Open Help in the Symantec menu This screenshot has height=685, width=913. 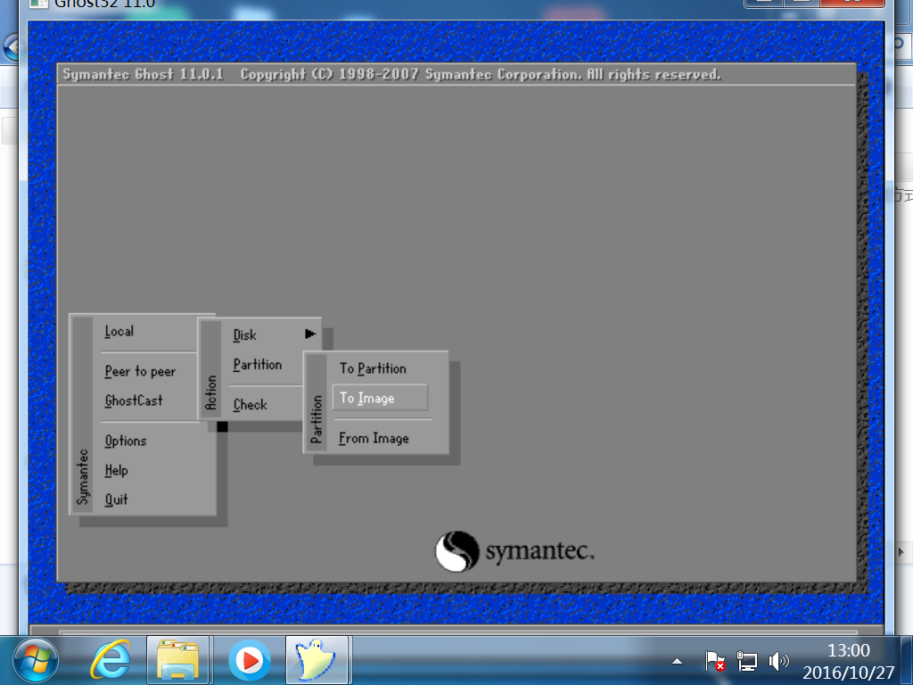pos(117,470)
